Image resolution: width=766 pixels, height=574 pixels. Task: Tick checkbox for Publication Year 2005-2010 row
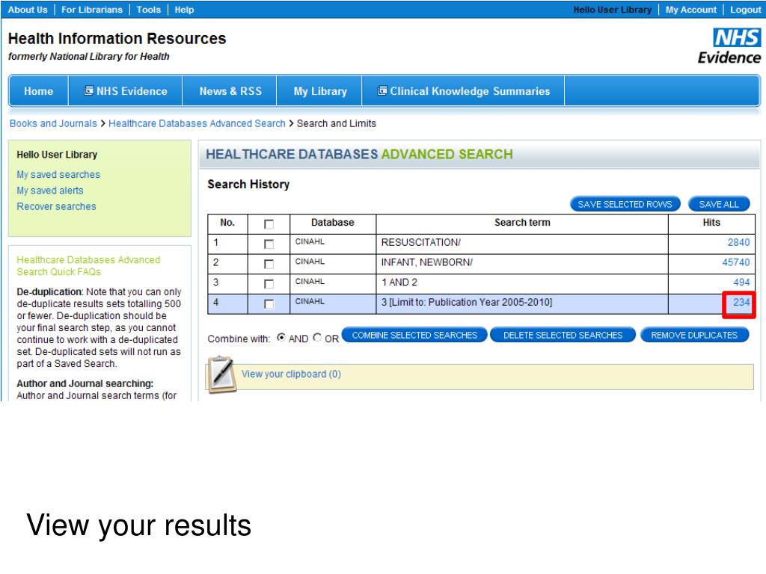[269, 304]
